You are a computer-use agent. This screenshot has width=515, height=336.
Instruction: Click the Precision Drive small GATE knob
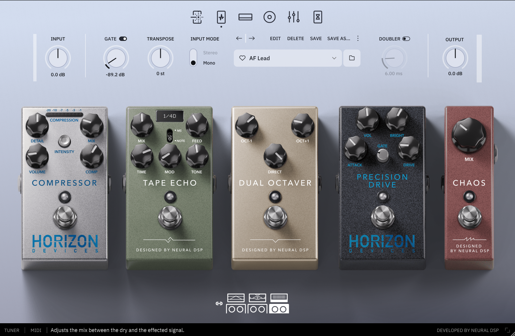[x=383, y=155]
